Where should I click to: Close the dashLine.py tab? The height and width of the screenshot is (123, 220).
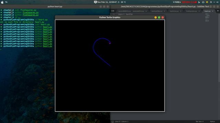pyautogui.click(x=181, y=11)
